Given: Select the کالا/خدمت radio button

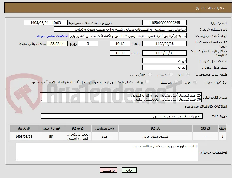Looking at the screenshot, I should tap(150, 75).
